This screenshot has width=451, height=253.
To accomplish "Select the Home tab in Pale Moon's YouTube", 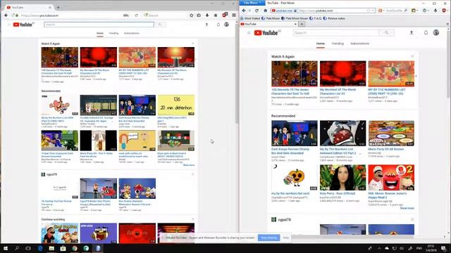I will [321, 44].
